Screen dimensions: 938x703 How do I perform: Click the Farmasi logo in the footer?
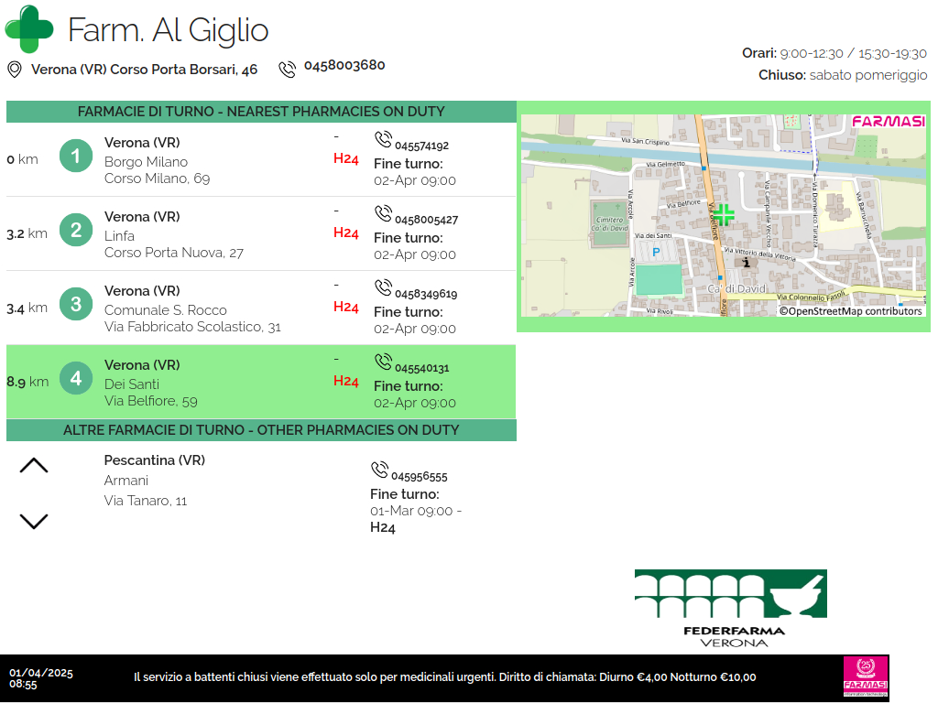pyautogui.click(x=865, y=677)
